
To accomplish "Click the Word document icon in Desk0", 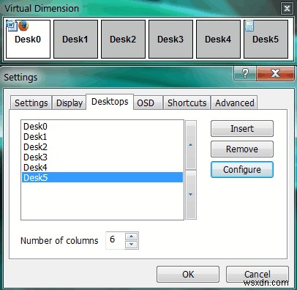I will pyautogui.click(x=11, y=26).
